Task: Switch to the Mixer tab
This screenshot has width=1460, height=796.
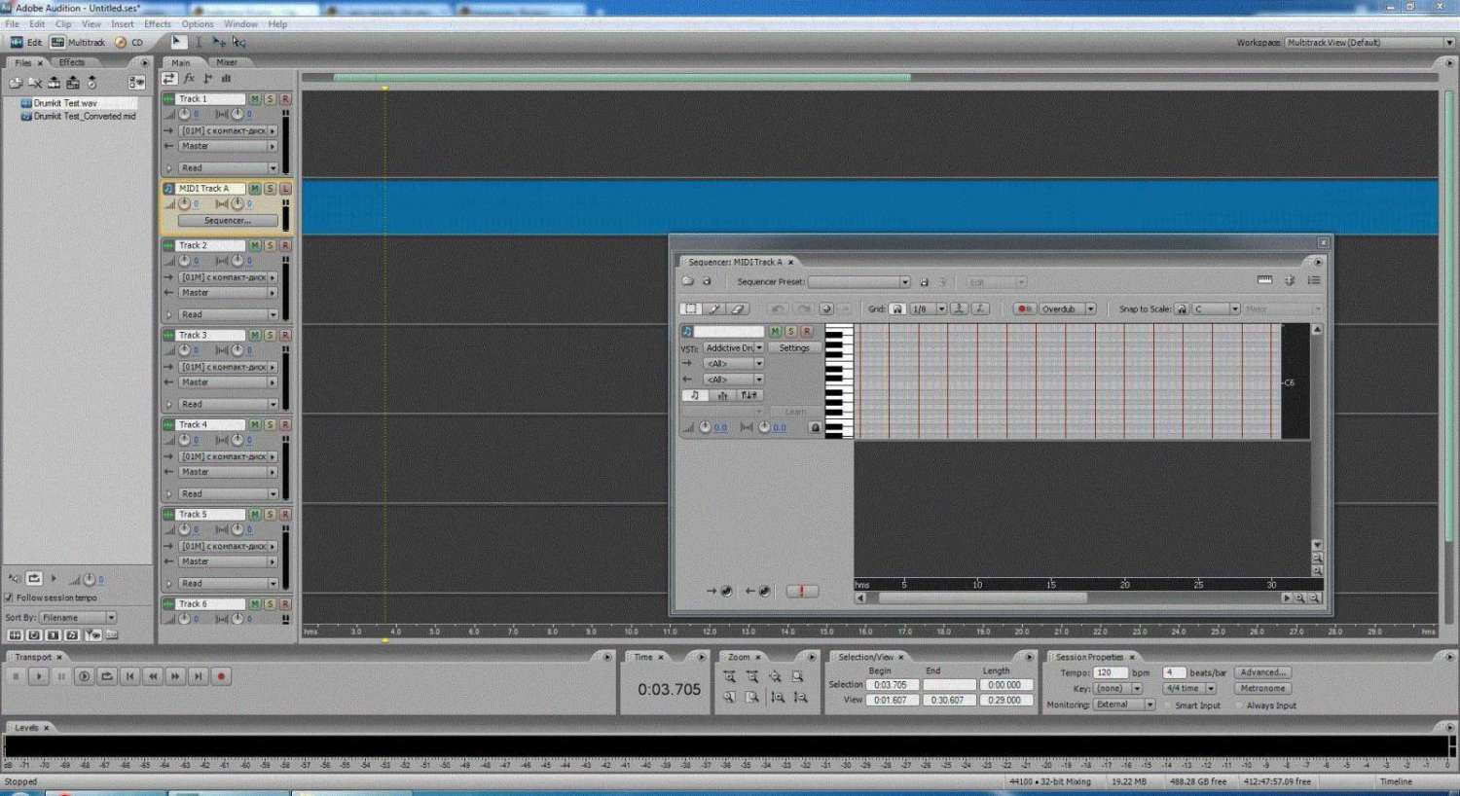Action: coord(227,62)
